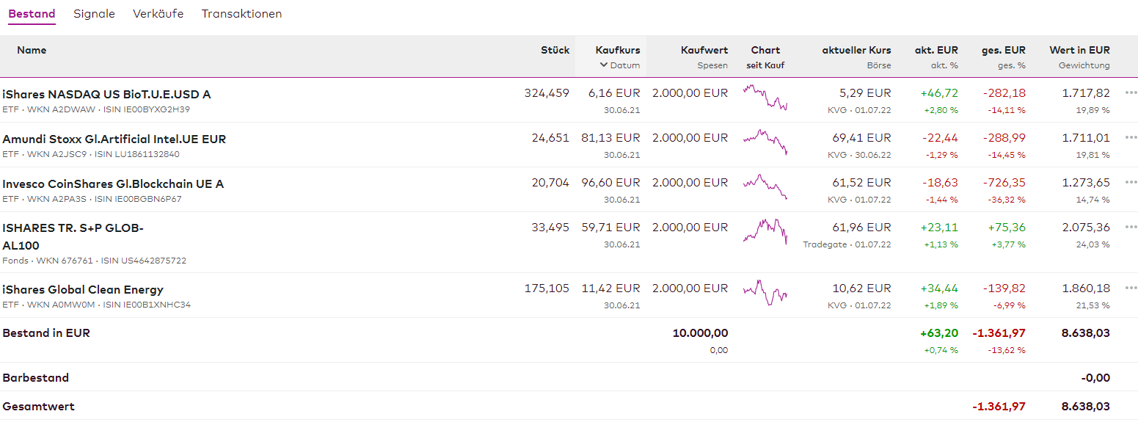Open more options for iShares Global Clean Energy row
This screenshot has height=425, width=1138.
tap(1130, 288)
